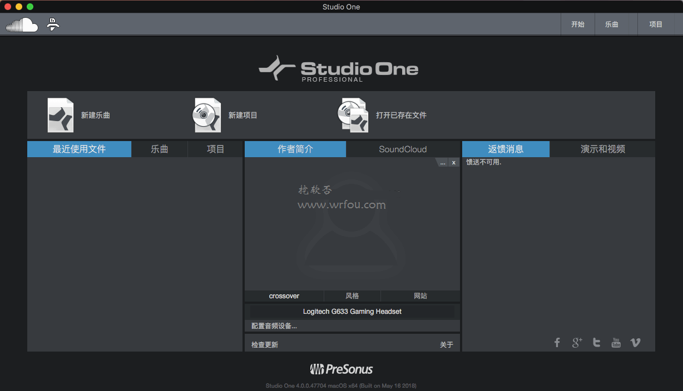This screenshot has width=683, height=391.
Task: Click the 馈送不可用. message text
Action: pos(484,163)
